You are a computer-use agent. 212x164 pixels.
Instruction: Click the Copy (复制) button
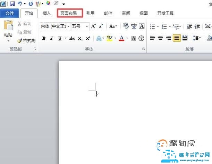coord(24,32)
